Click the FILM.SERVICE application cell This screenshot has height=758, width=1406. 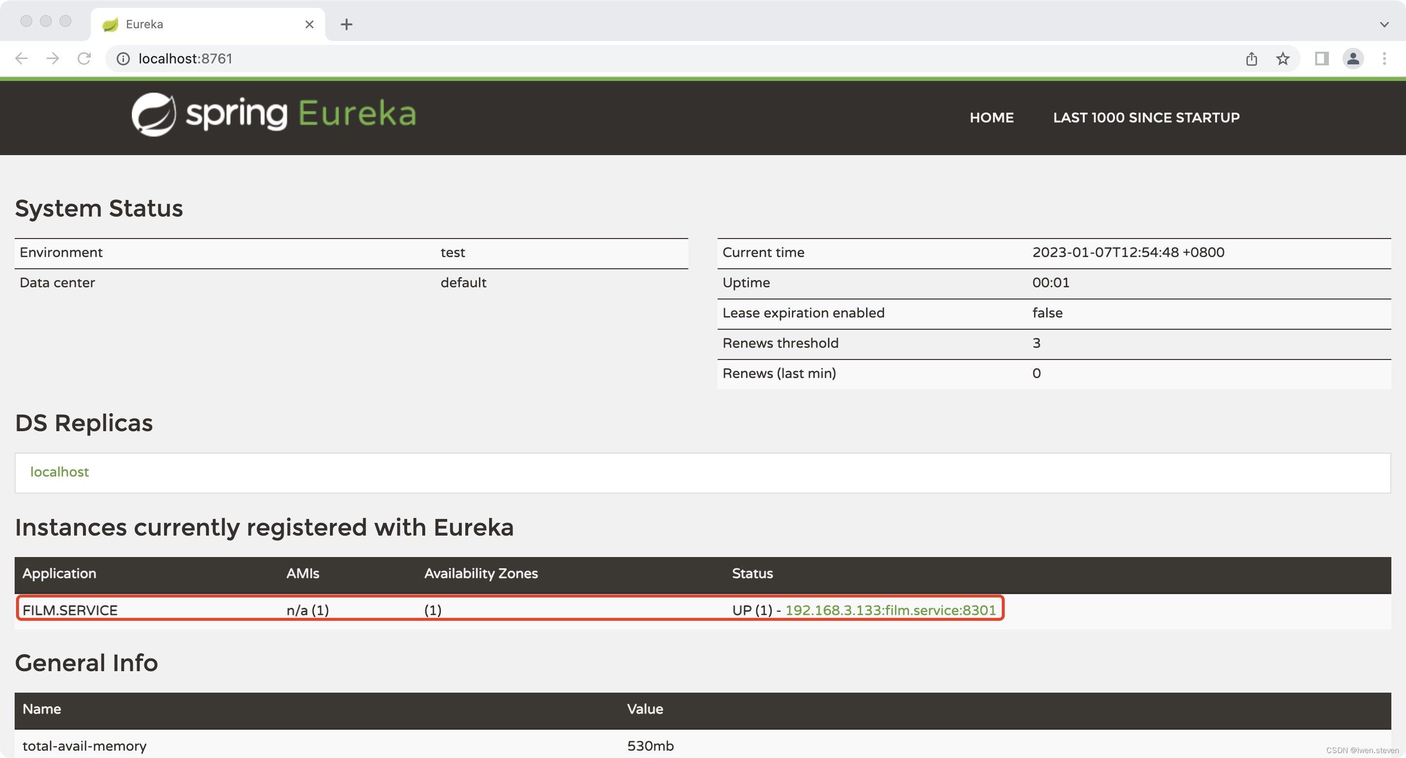[x=70, y=610]
